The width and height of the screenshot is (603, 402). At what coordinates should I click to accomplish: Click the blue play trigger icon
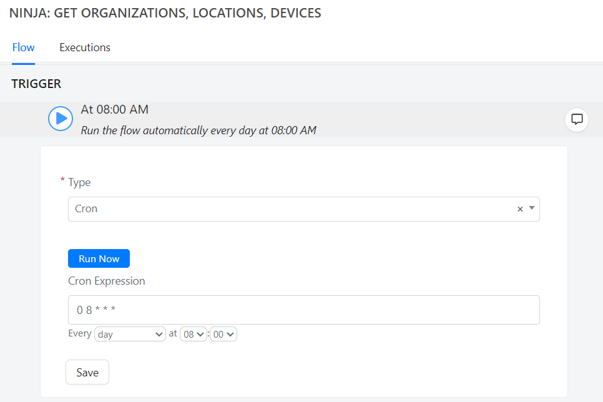pyautogui.click(x=61, y=119)
